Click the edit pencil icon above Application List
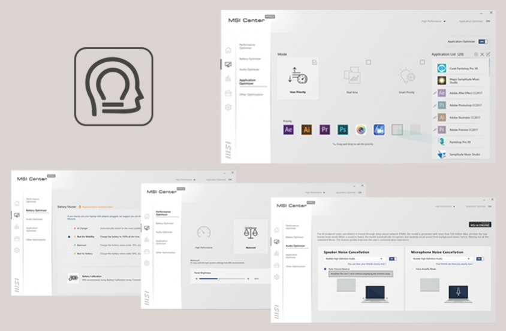This screenshot has width=506, height=331. click(488, 54)
